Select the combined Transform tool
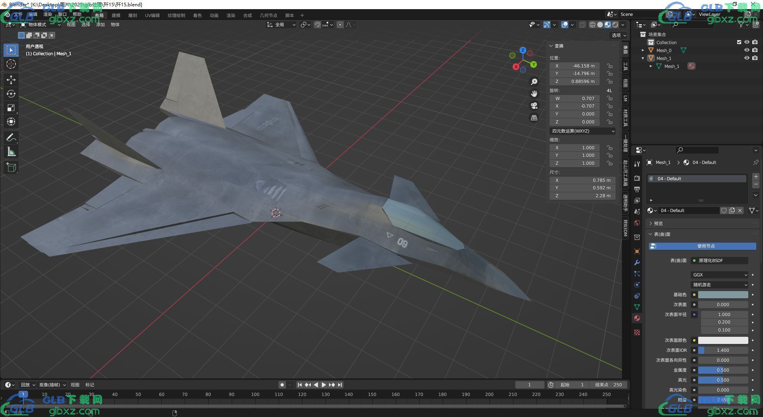Screen dimensions: 763x417 click(x=11, y=122)
